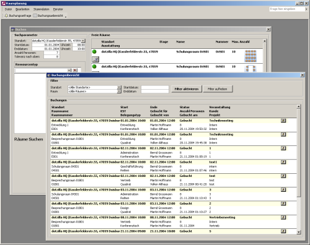Select the 'test1' booking title
Screen dimensions: 310x245
coord(213,162)
